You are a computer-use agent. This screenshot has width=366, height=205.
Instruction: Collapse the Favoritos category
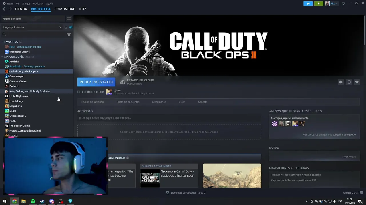click(3, 42)
